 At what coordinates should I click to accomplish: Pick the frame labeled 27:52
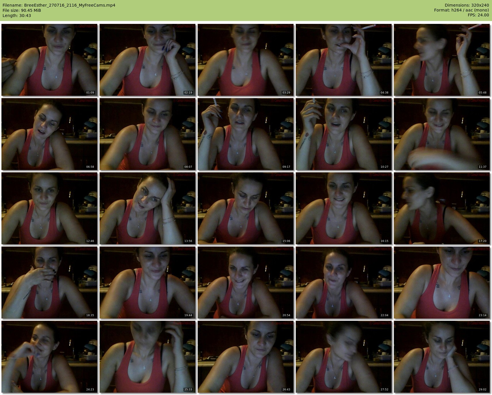[344, 357]
